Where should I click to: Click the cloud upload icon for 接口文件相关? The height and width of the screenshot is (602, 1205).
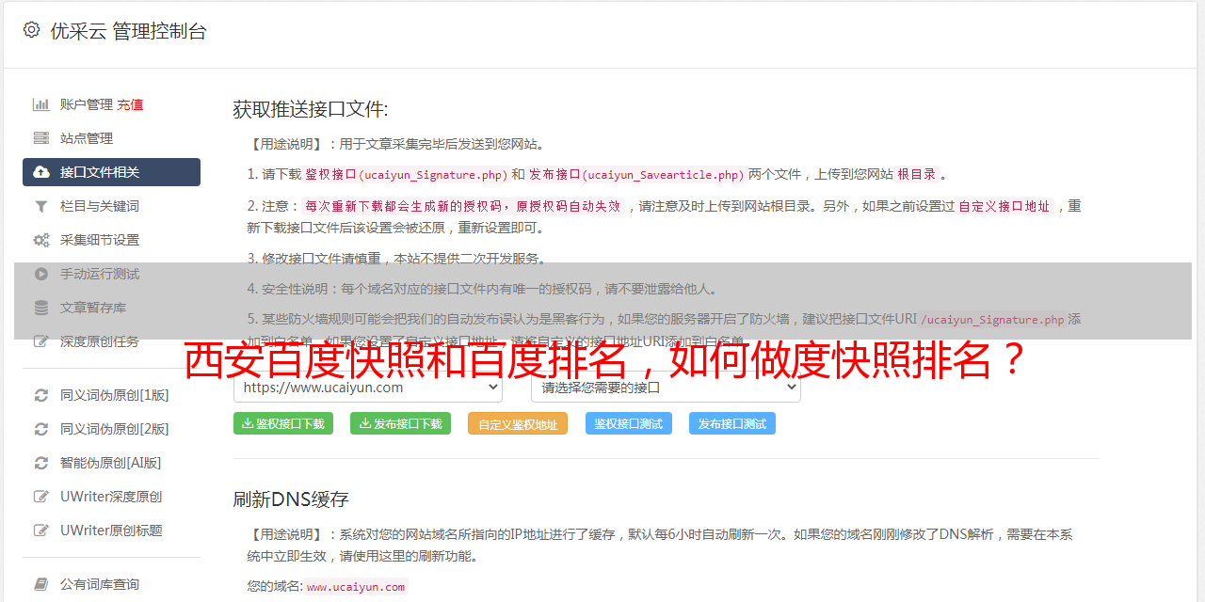pos(41,172)
